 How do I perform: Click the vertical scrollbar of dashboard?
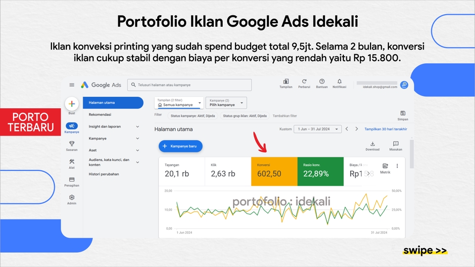point(411,154)
